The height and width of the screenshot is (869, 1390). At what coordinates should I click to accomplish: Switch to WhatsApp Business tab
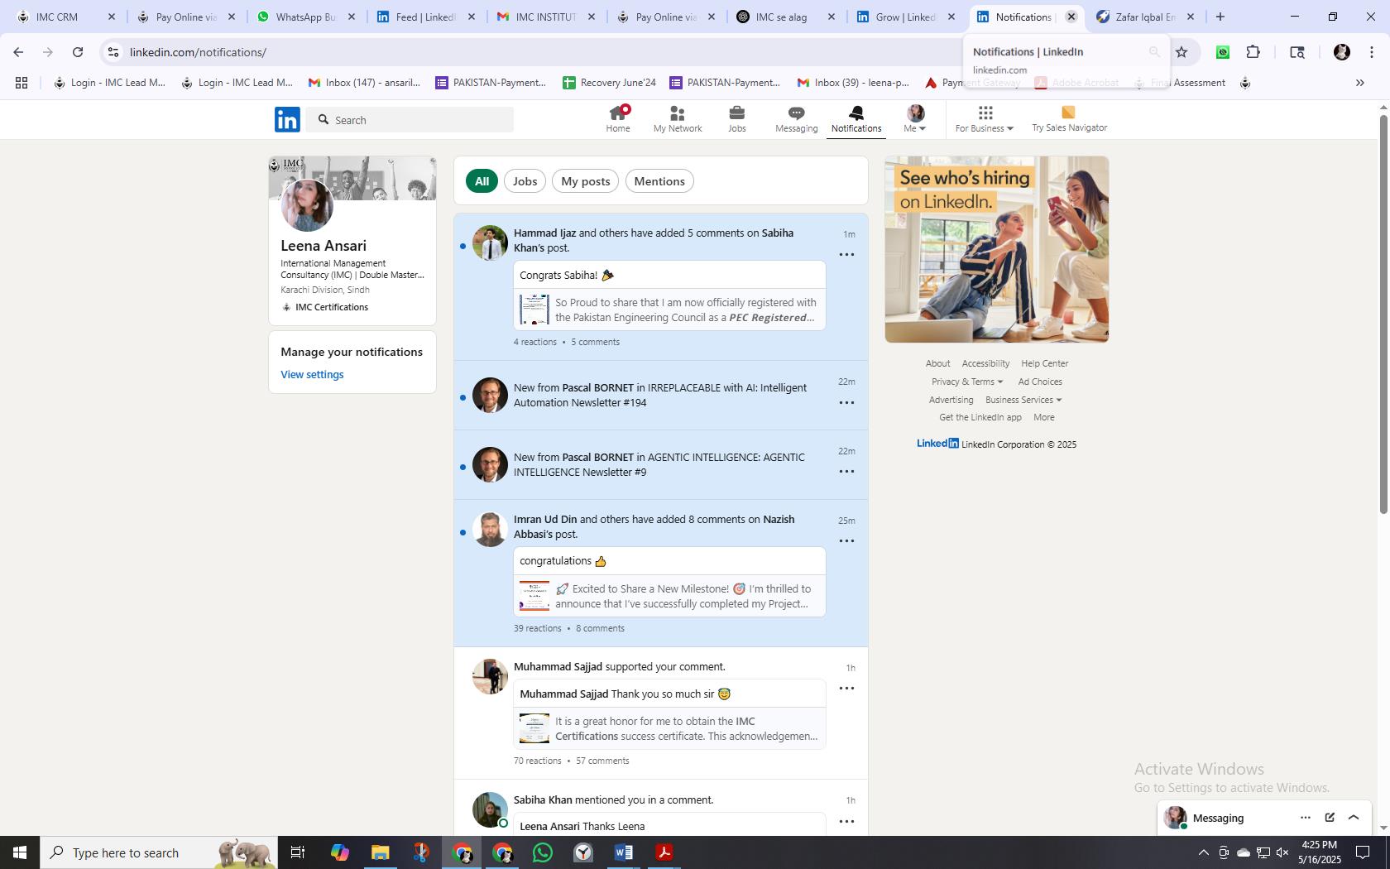[305, 17]
